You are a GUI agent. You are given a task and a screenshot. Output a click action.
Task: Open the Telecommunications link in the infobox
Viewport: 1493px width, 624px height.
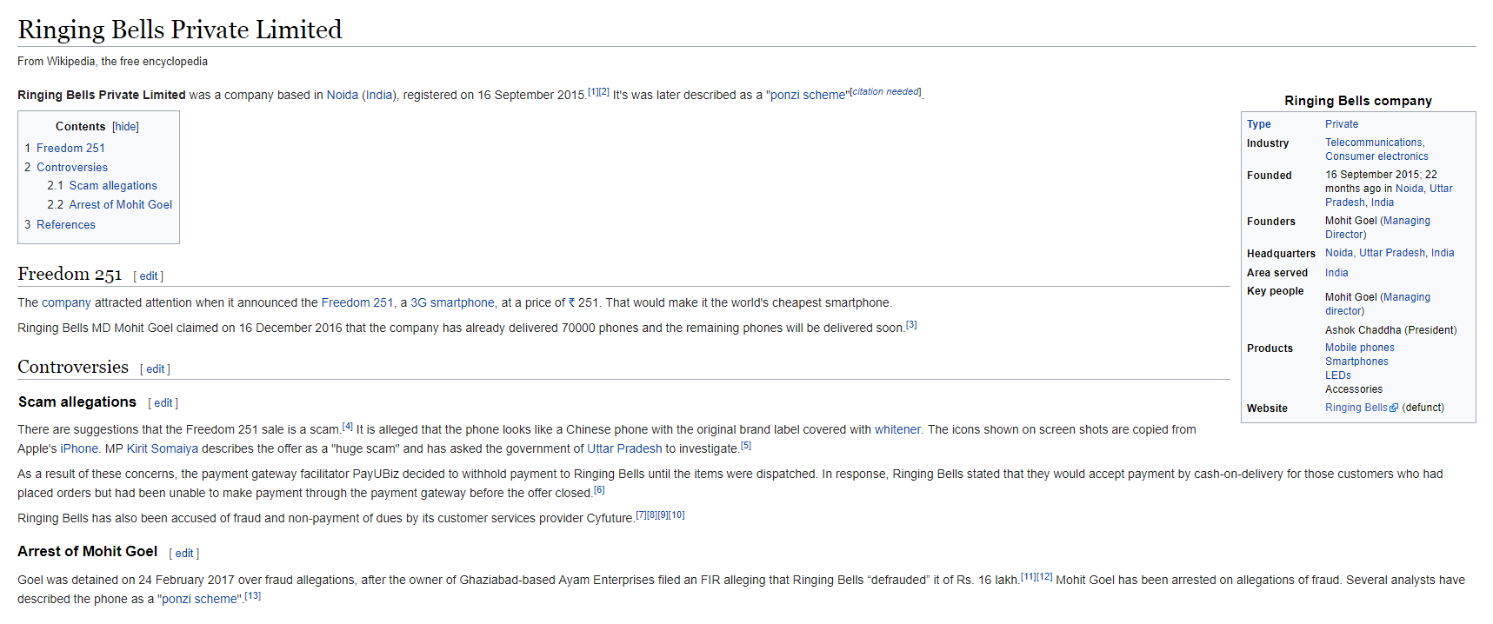[1374, 143]
